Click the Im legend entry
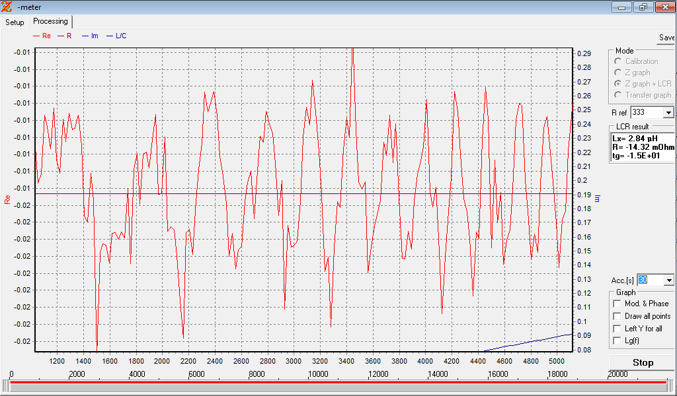Screen dimensions: 677x396 [90, 36]
